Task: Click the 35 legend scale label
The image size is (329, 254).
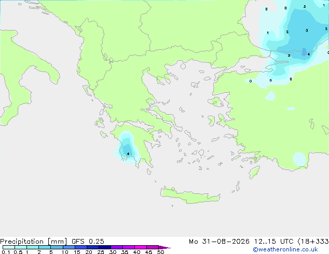Action: (x=125, y=252)
